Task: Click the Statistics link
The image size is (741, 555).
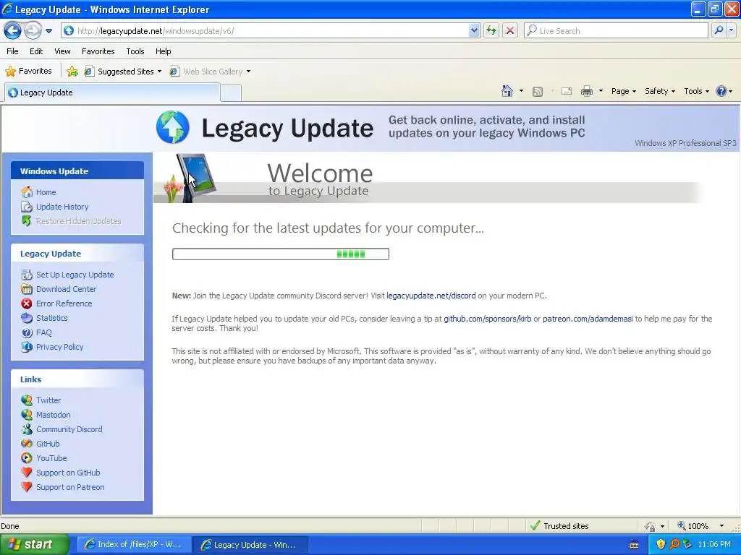Action: (x=52, y=318)
